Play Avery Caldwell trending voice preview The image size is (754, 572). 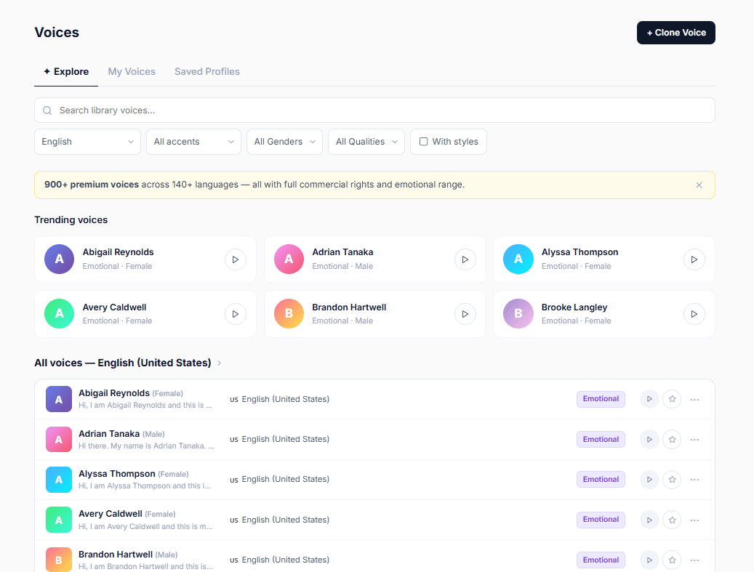(x=236, y=314)
